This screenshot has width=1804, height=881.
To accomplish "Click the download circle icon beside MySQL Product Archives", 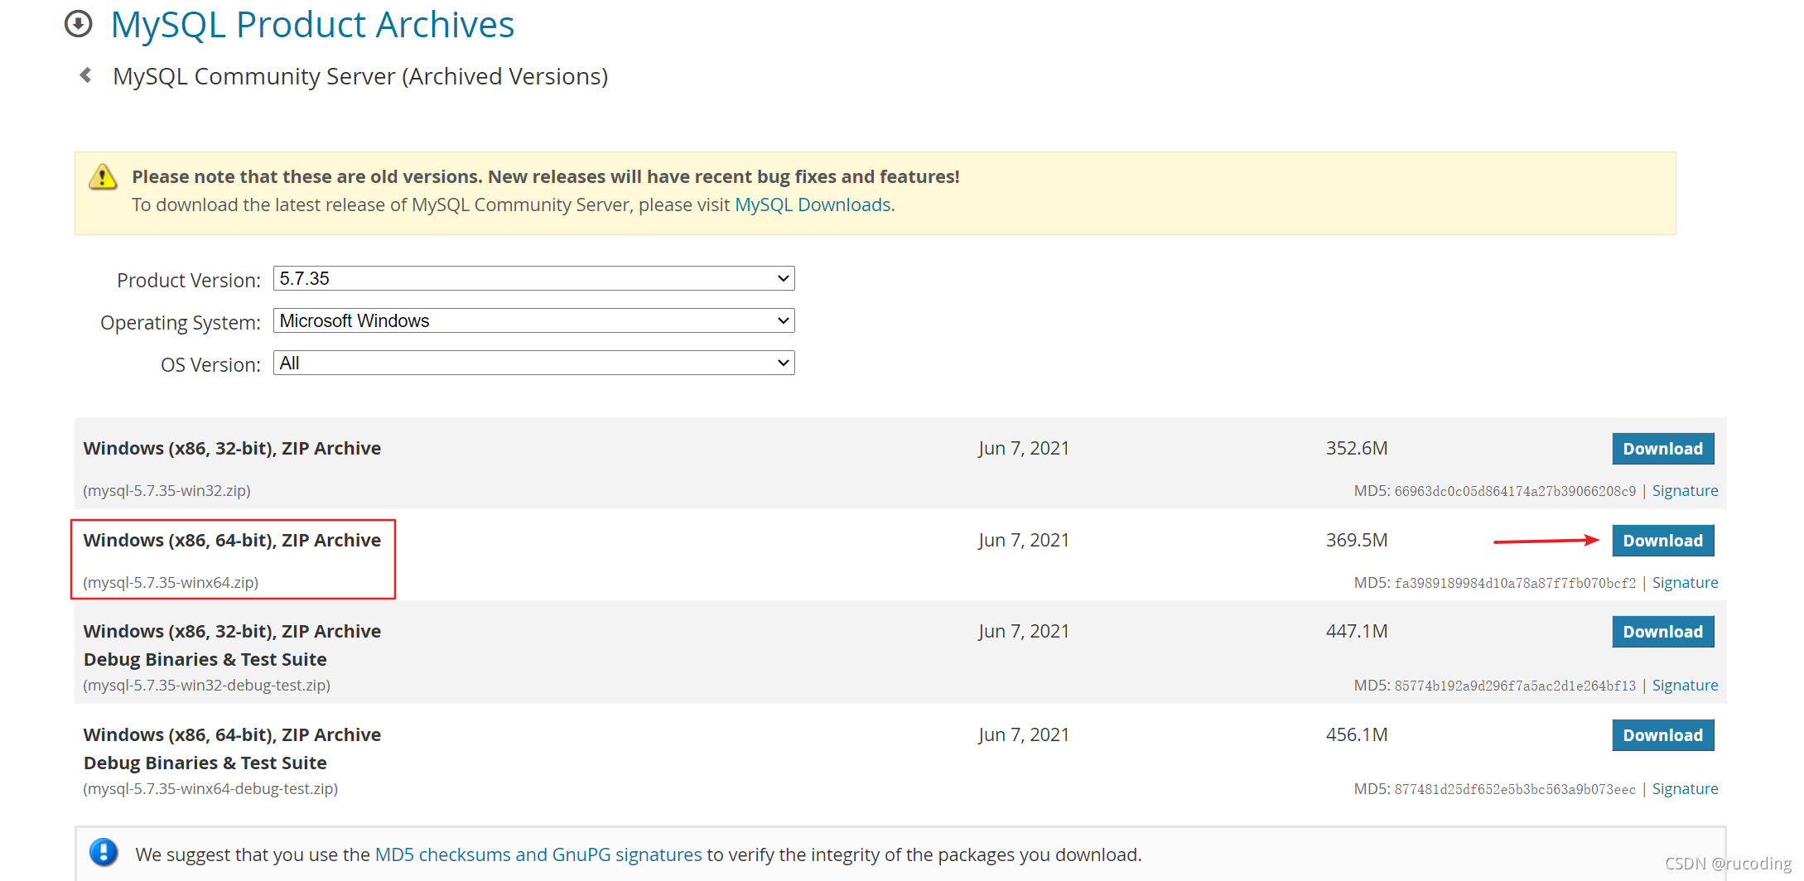I will pyautogui.click(x=78, y=24).
